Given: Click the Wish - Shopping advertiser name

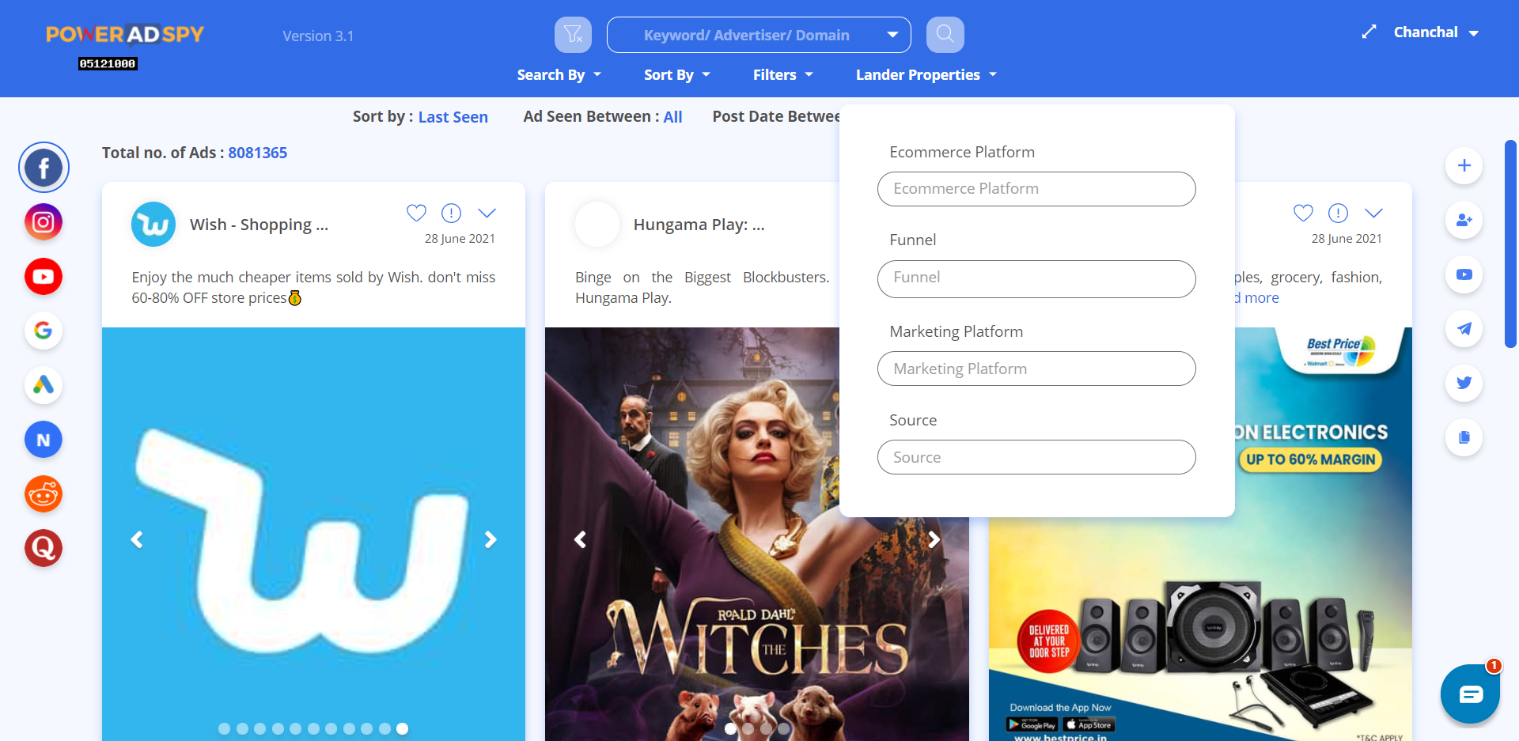Looking at the screenshot, I should pyautogui.click(x=259, y=225).
